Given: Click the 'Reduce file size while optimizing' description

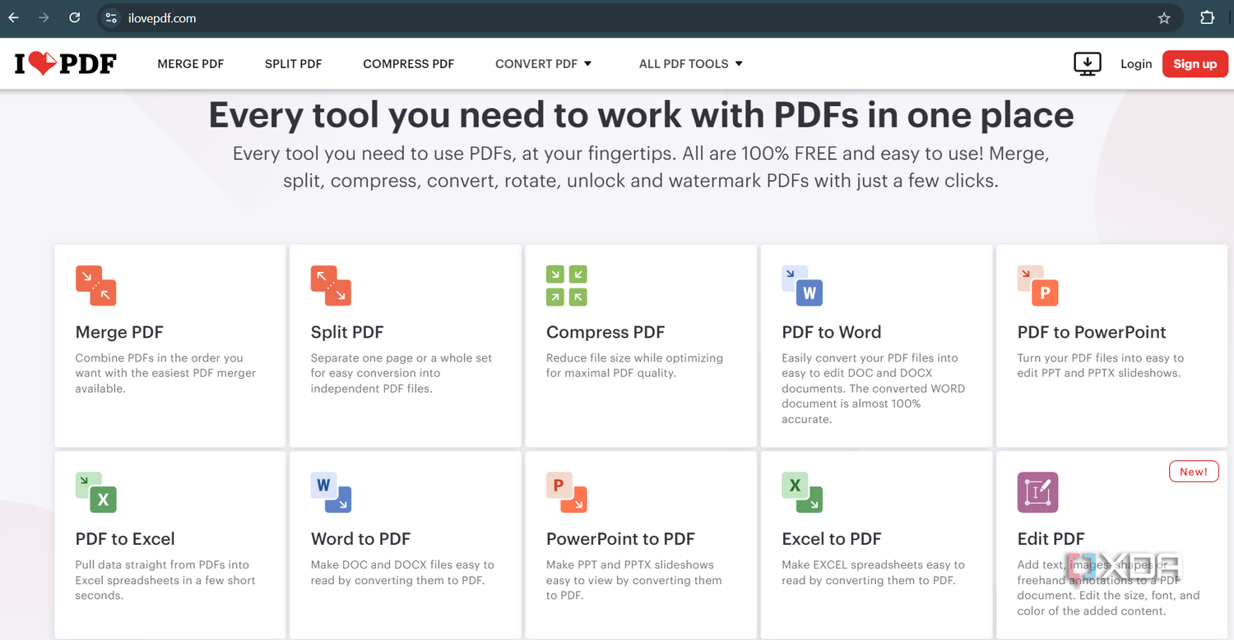Looking at the screenshot, I should point(634,366).
